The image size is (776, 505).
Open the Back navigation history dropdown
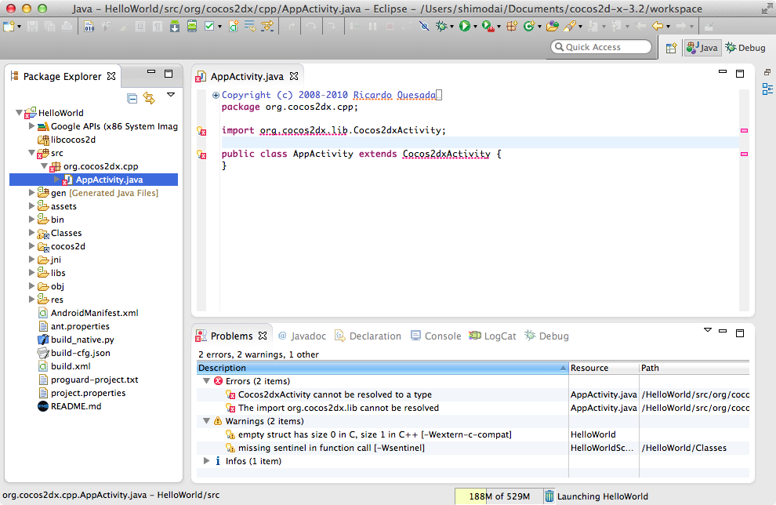tap(668, 27)
